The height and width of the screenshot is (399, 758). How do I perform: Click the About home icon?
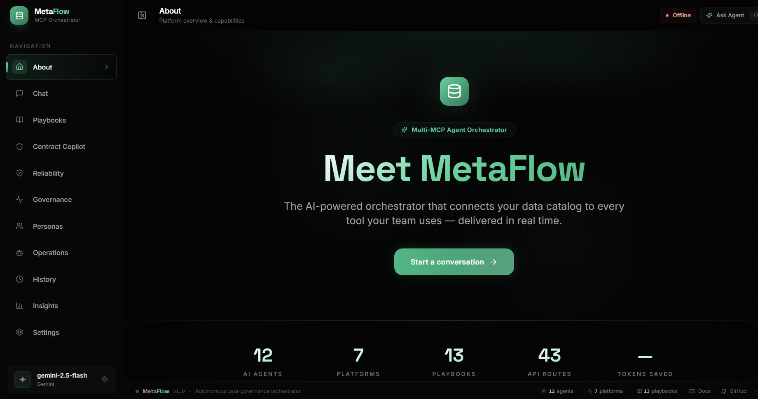click(19, 67)
